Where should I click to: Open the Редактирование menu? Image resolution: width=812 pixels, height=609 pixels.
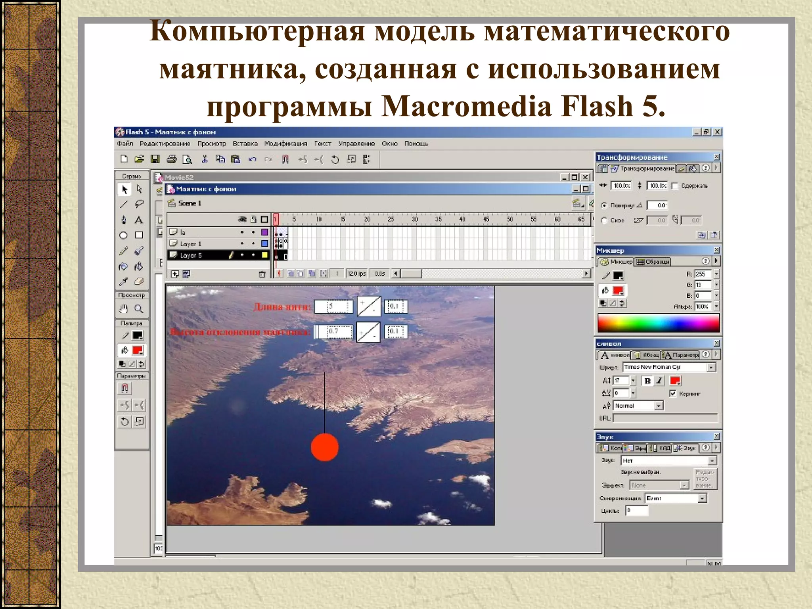(165, 144)
